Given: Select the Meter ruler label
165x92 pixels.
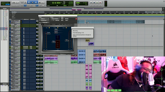Looking at the screenshot, I should pyautogui.click(x=13, y=16).
